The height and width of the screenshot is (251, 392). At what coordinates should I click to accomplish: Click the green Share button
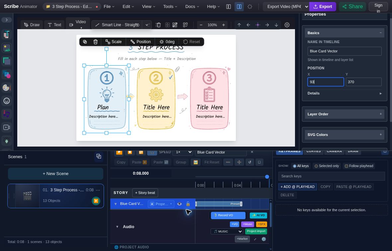click(x=352, y=7)
